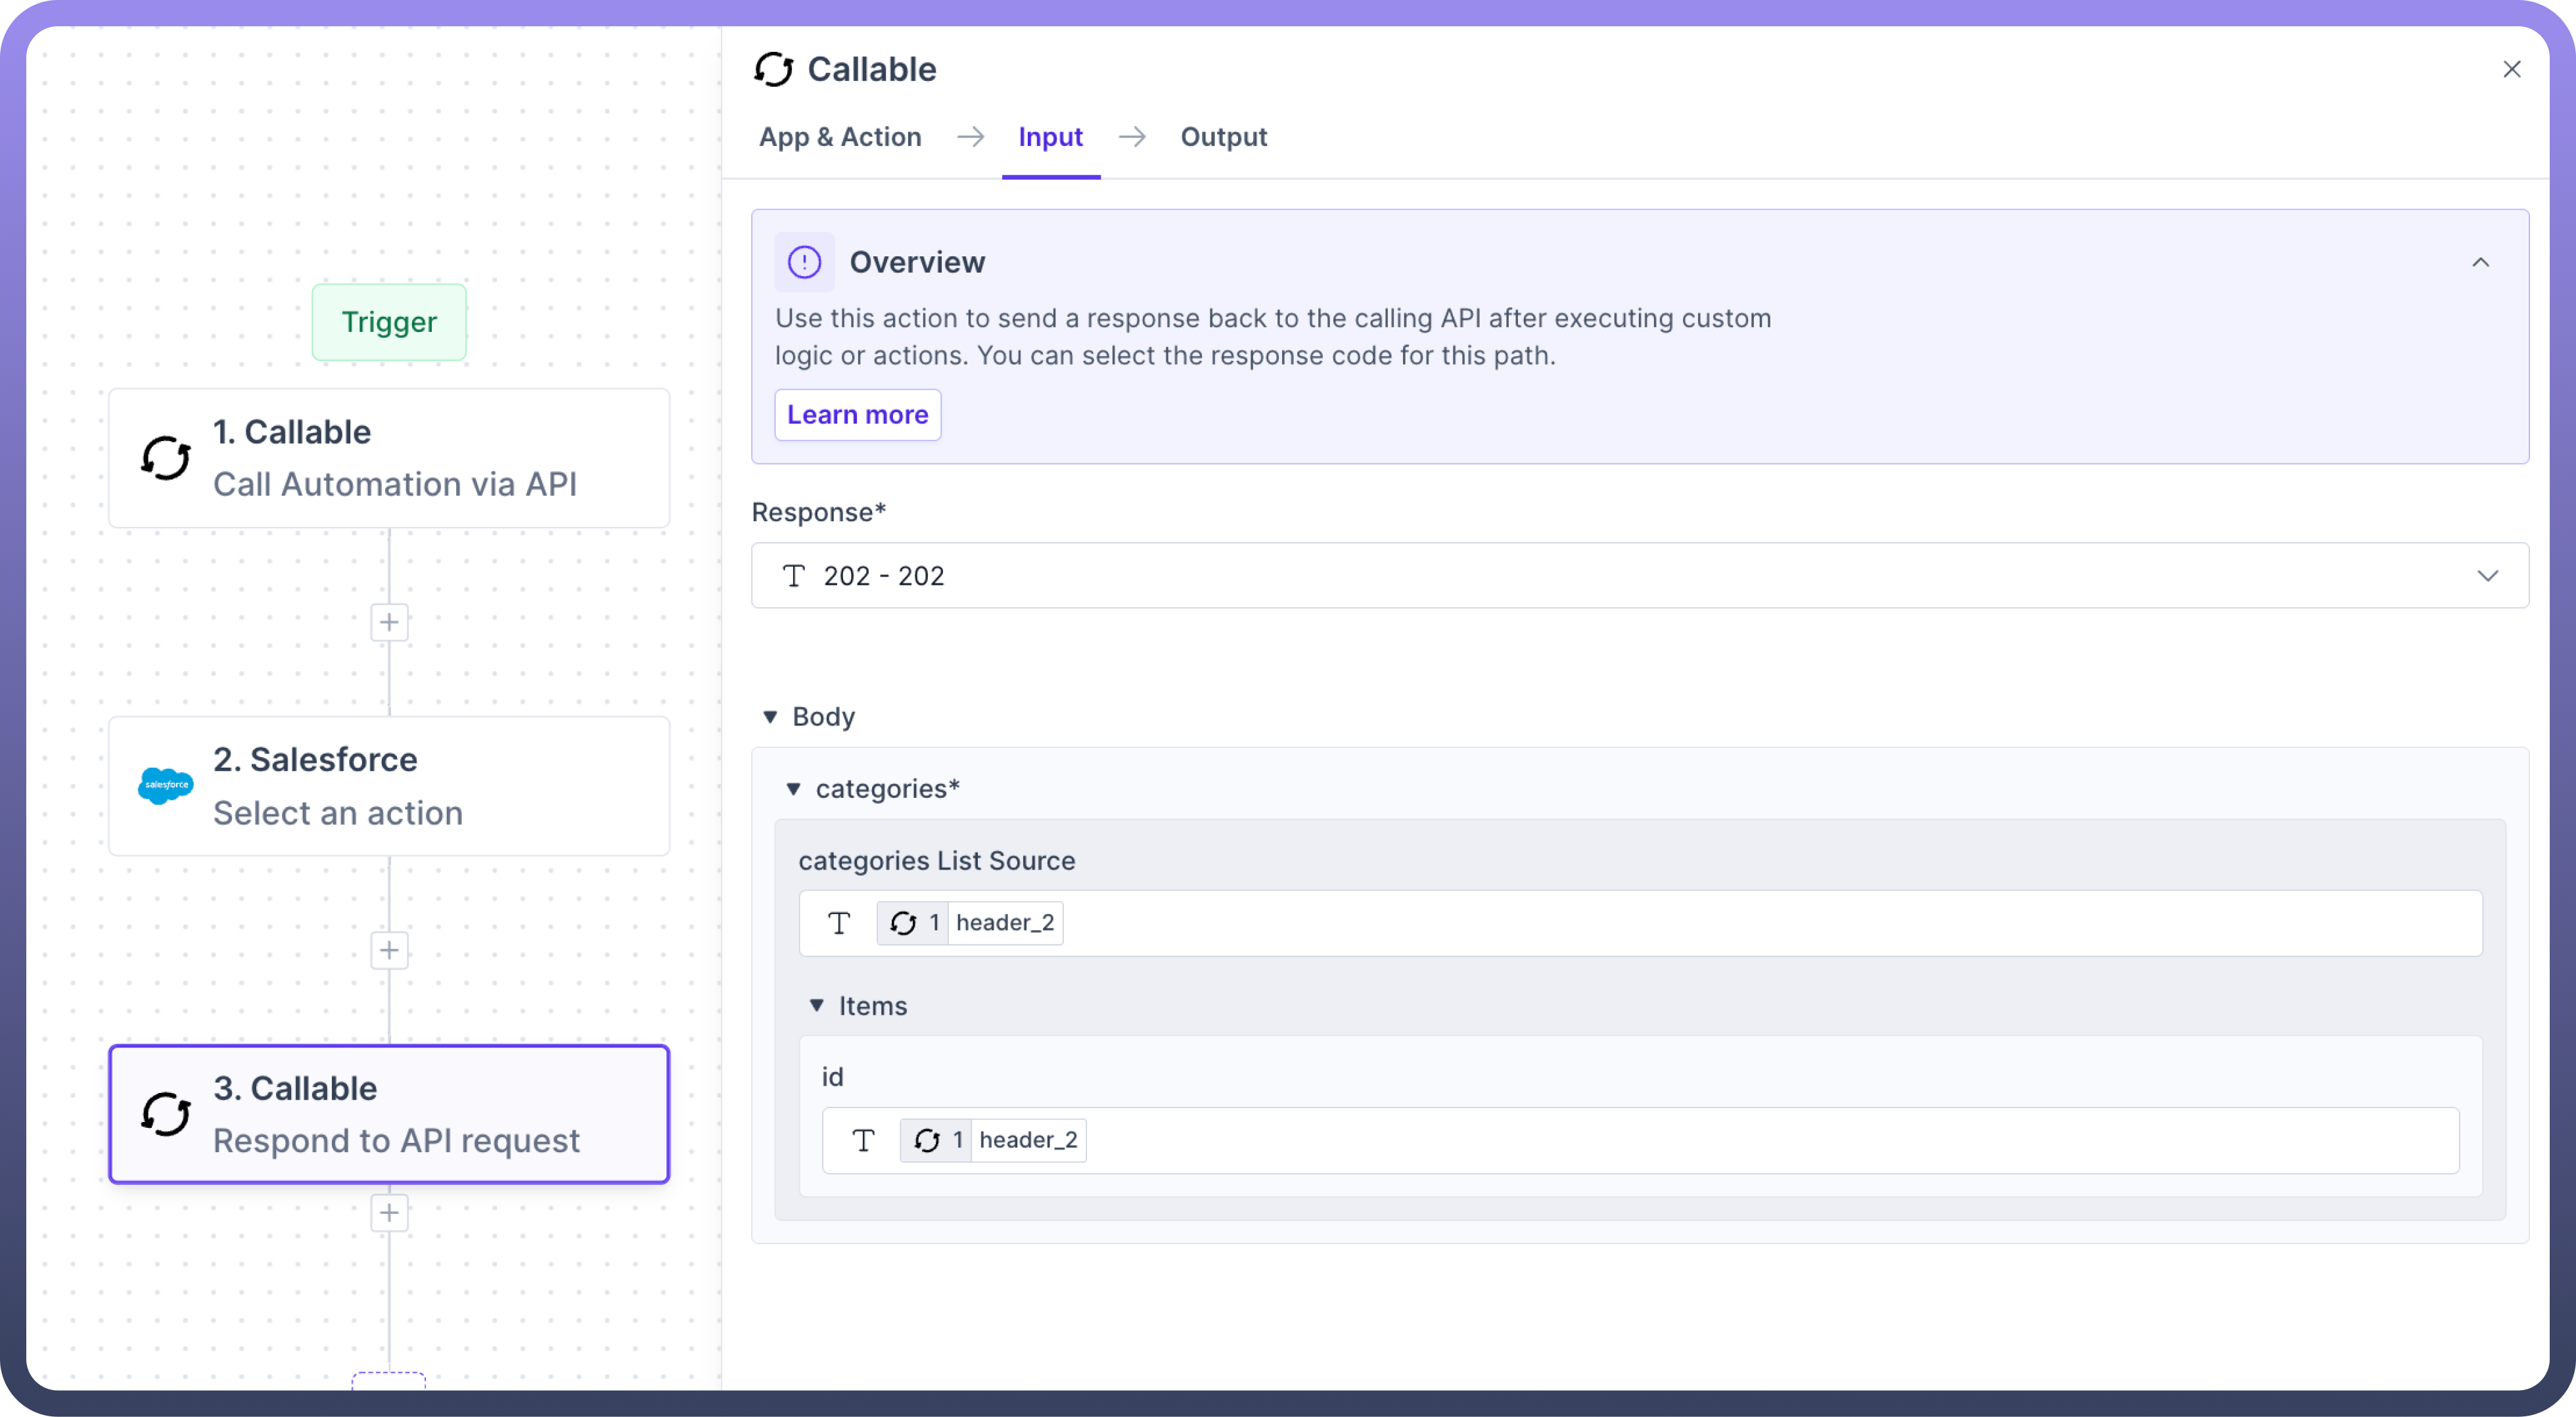
Task: Click the Salesforce cloud logo on step 2
Action: [165, 786]
